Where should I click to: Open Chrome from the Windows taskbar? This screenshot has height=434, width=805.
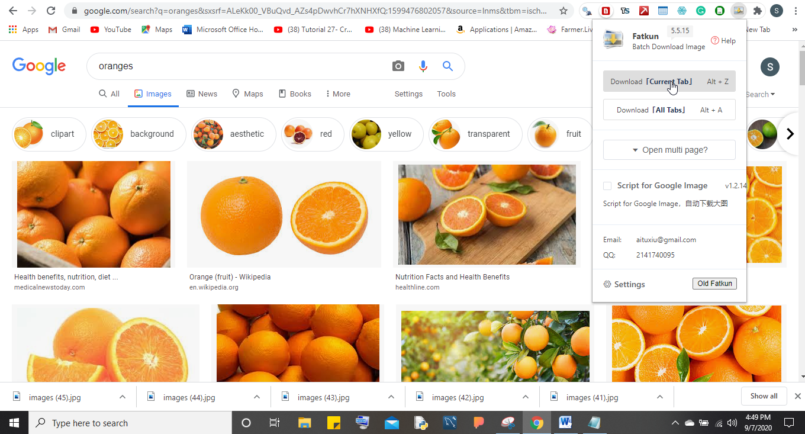click(537, 423)
